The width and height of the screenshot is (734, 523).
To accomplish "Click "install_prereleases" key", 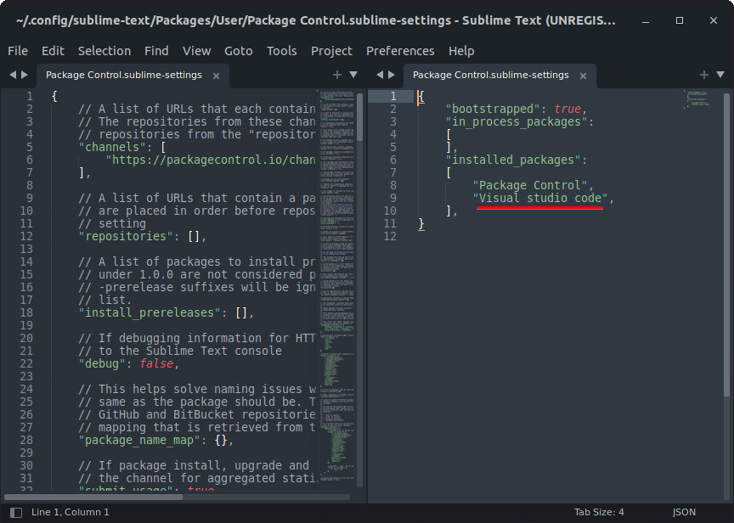I will tap(150, 312).
